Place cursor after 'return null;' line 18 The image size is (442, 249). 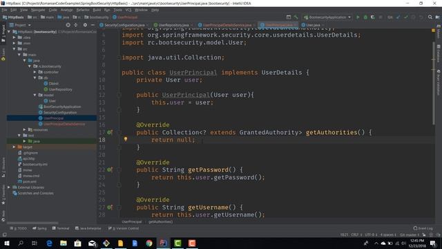point(195,140)
